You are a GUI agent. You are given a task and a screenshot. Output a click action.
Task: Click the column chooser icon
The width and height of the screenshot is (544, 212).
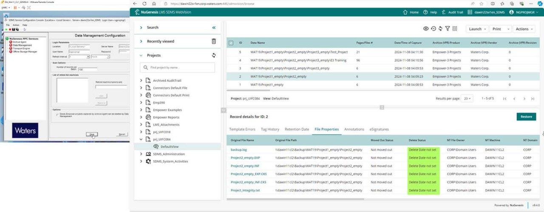pyautogui.click(x=455, y=28)
